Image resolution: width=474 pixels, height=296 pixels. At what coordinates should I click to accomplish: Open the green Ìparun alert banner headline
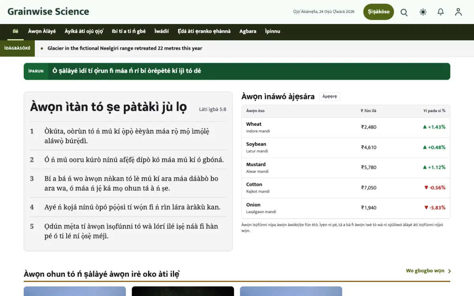[127, 71]
